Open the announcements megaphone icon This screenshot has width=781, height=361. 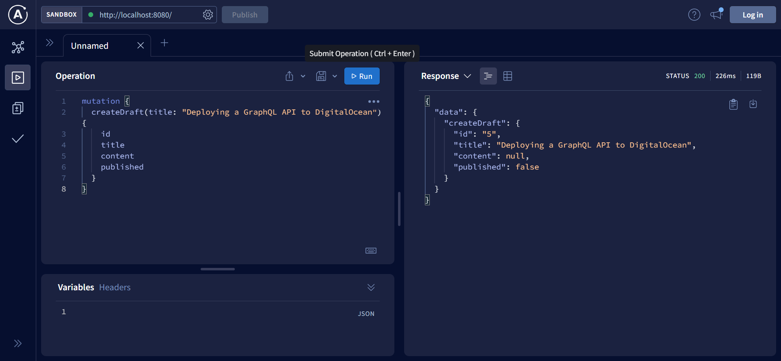[x=716, y=15]
